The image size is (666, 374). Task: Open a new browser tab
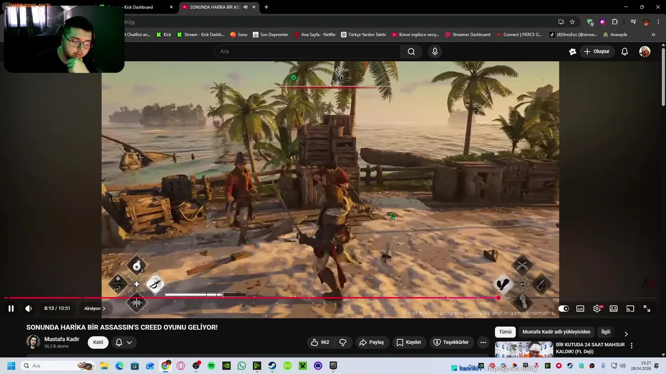pyautogui.click(x=266, y=7)
